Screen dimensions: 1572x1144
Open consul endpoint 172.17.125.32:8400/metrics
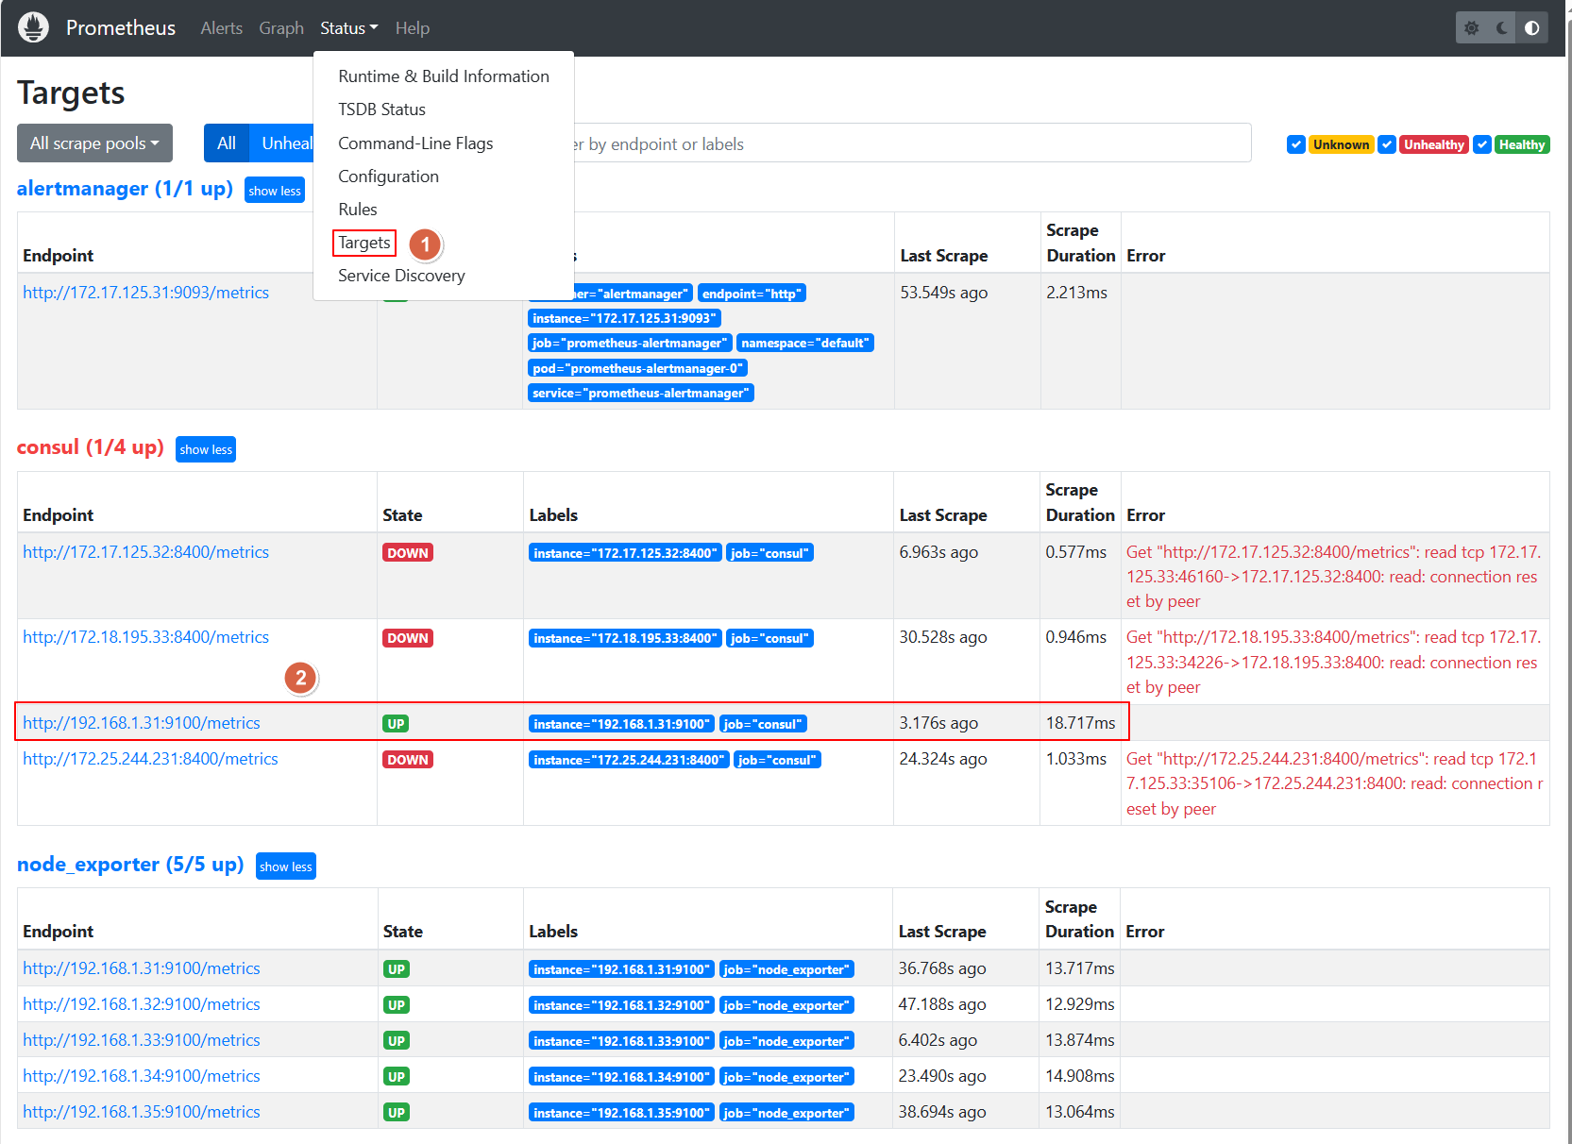click(x=146, y=552)
